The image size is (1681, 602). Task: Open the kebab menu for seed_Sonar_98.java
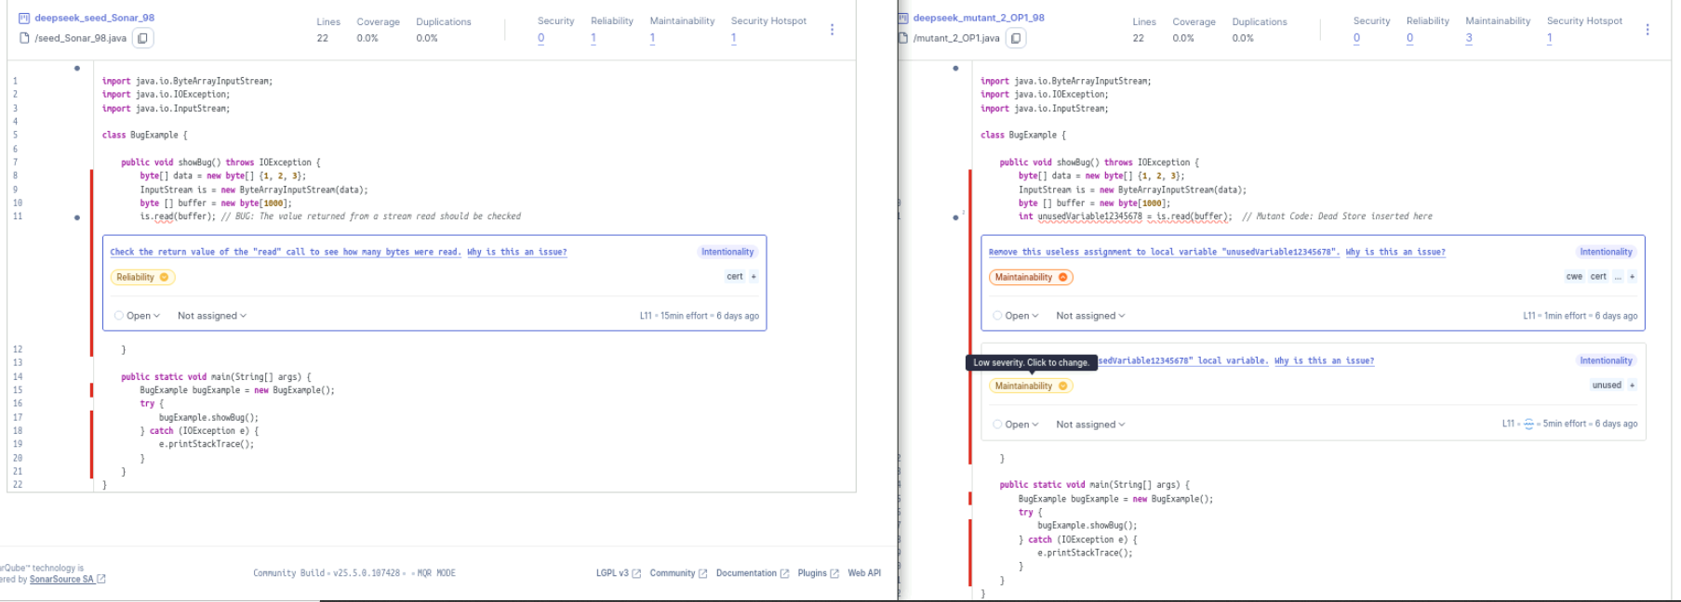click(x=832, y=30)
